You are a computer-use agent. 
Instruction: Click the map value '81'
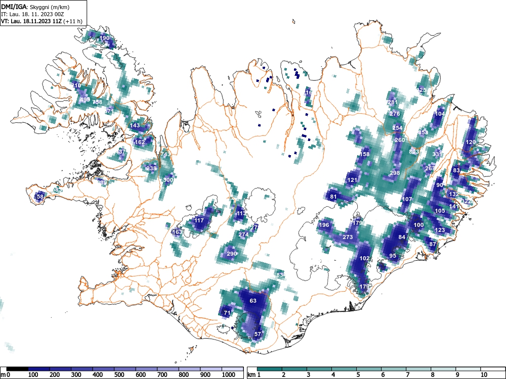[x=333, y=197]
